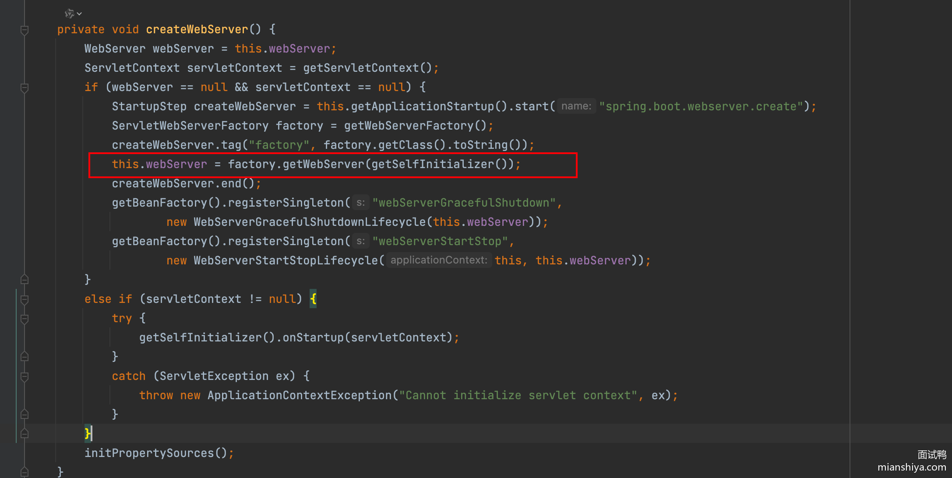Open the dropdown chevron beside the AI assistant icon

79,14
